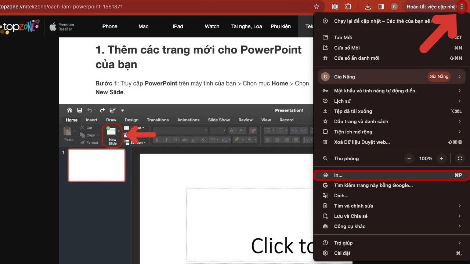
Task: Click Chạy lại để cập nhật entry
Action: point(392,21)
